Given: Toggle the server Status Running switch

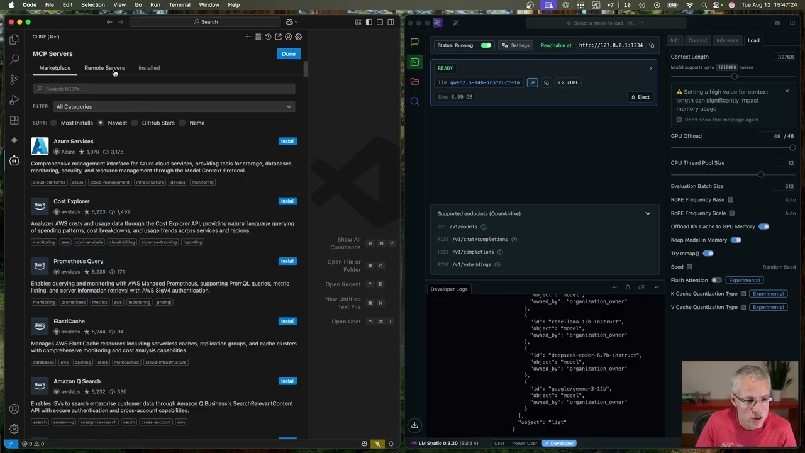Looking at the screenshot, I should [x=486, y=45].
